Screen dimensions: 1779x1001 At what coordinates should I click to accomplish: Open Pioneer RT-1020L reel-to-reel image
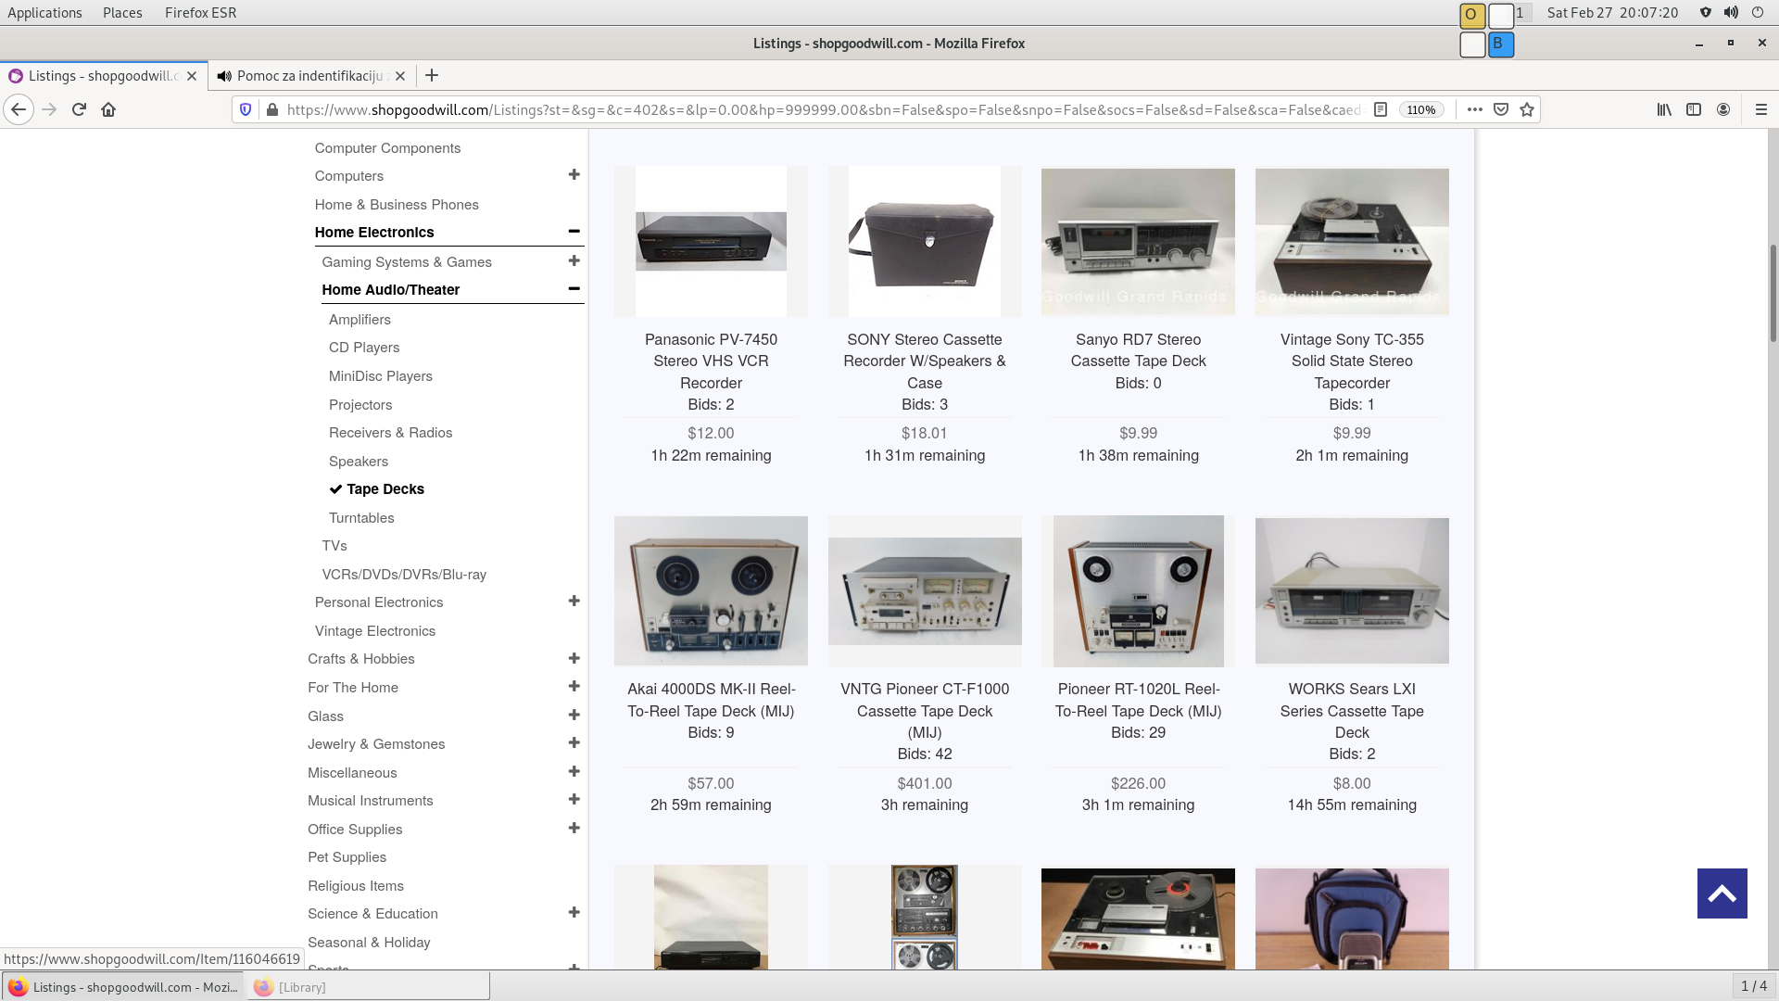(x=1138, y=591)
